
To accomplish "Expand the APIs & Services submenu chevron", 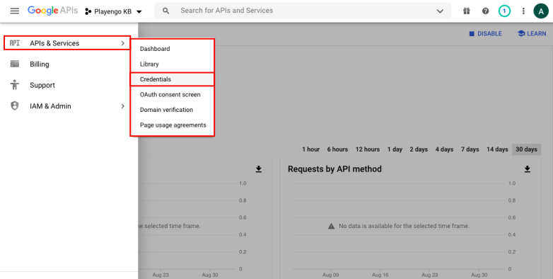I will pyautogui.click(x=123, y=43).
